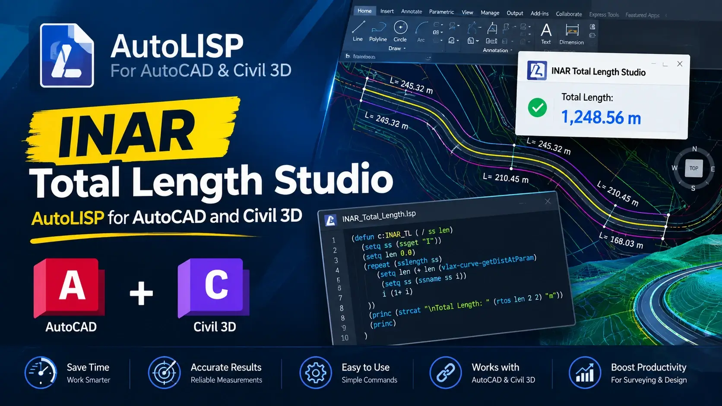Click the Civil 3D purple C logo

(x=214, y=287)
